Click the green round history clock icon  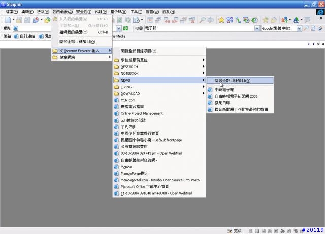255,20
